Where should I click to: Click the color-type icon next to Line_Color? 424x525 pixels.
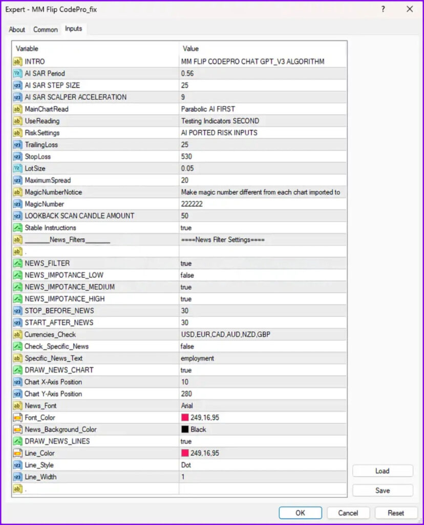pos(18,453)
